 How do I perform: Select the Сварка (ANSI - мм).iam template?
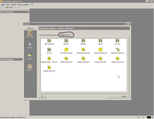pyautogui.click(x=49, y=60)
